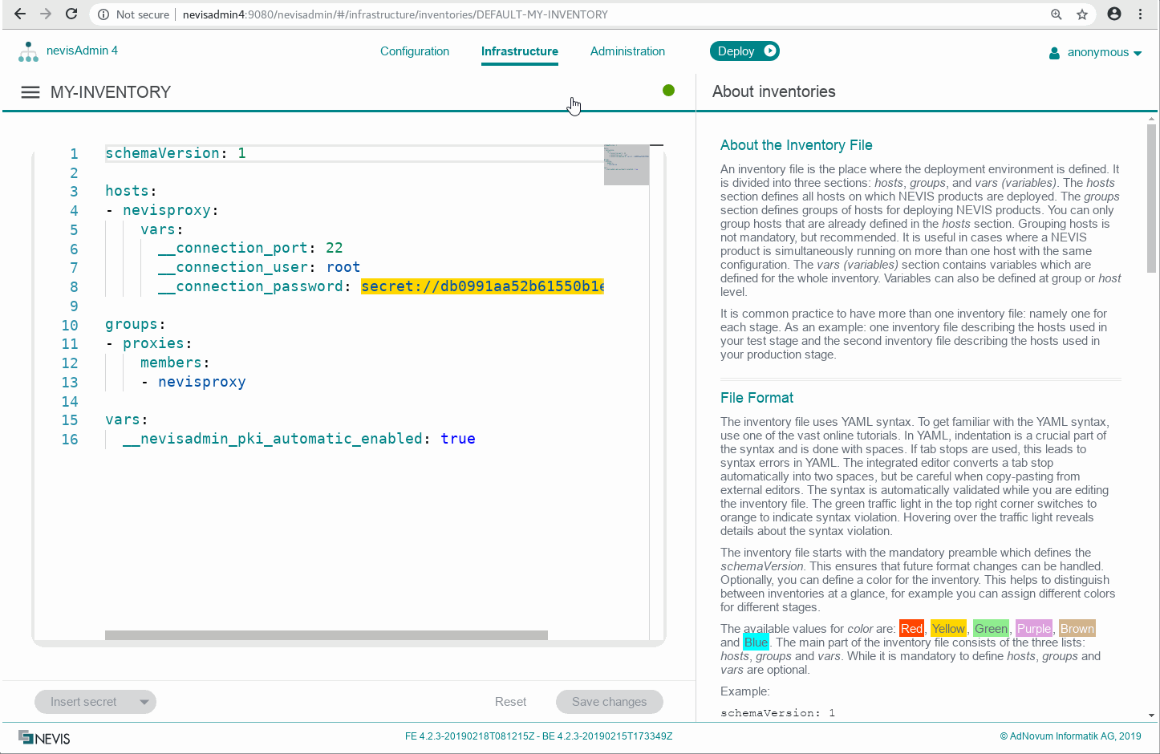Click the AdNovum Informatik AG copyright text

[1070, 736]
